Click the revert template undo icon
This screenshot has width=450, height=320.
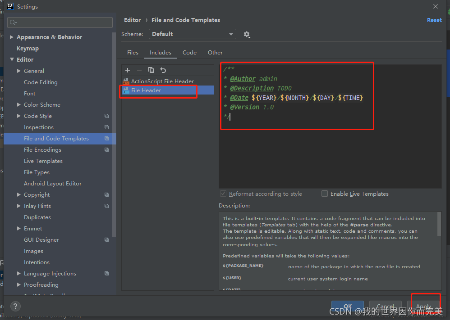point(163,70)
